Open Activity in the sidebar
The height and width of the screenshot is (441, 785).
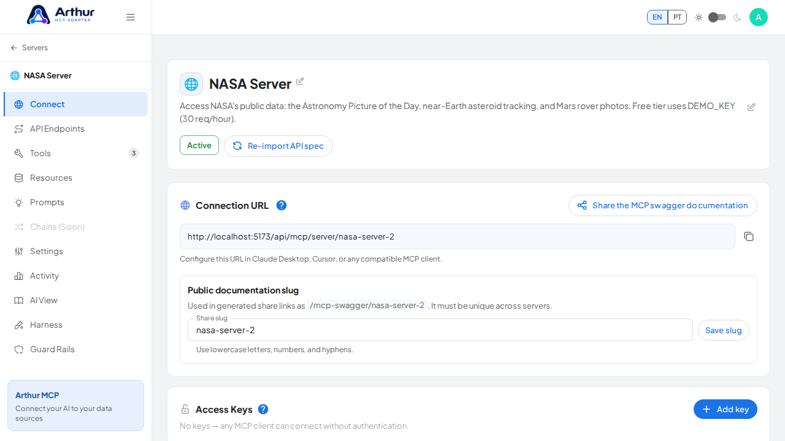point(75,276)
